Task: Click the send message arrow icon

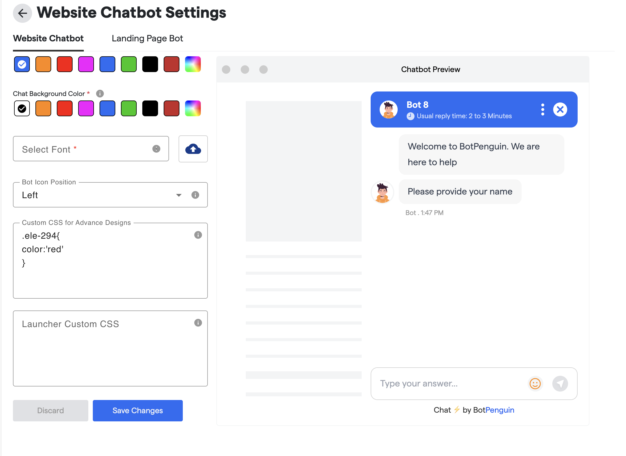Action: pos(560,383)
